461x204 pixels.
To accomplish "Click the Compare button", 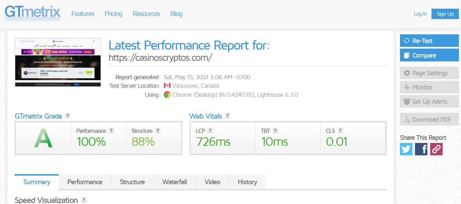I will [x=429, y=55].
